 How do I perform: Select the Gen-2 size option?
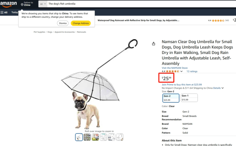pos(171,98)
